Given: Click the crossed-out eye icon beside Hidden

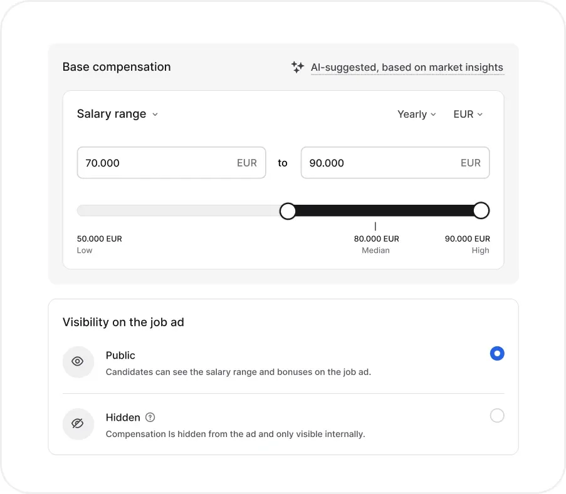Looking at the screenshot, I should (x=78, y=424).
